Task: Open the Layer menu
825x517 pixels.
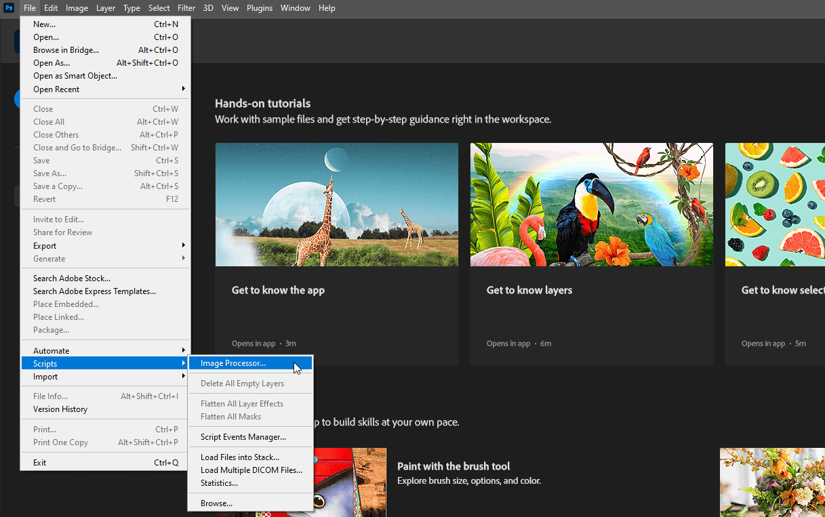Action: pyautogui.click(x=106, y=8)
